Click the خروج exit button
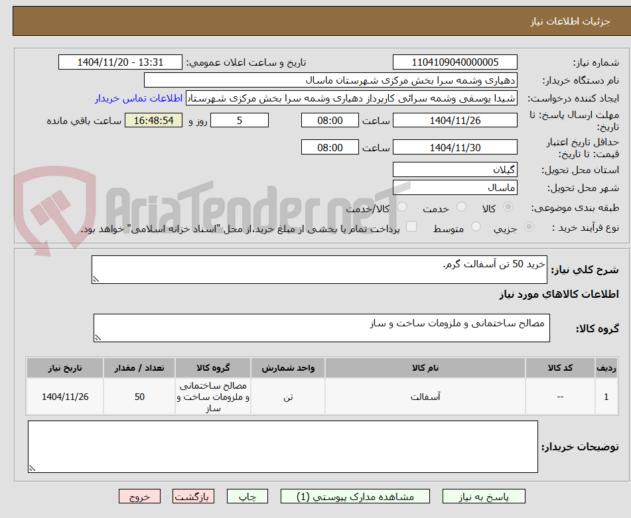This screenshot has width=631, height=518. pyautogui.click(x=139, y=496)
